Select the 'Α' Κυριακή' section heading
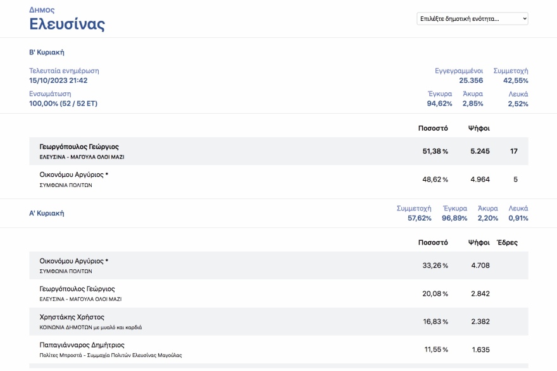Image resolution: width=557 pixels, height=371 pixels. [47, 214]
